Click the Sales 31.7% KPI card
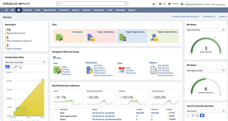Screen dimensions: 228x121 click(x=67, y=97)
